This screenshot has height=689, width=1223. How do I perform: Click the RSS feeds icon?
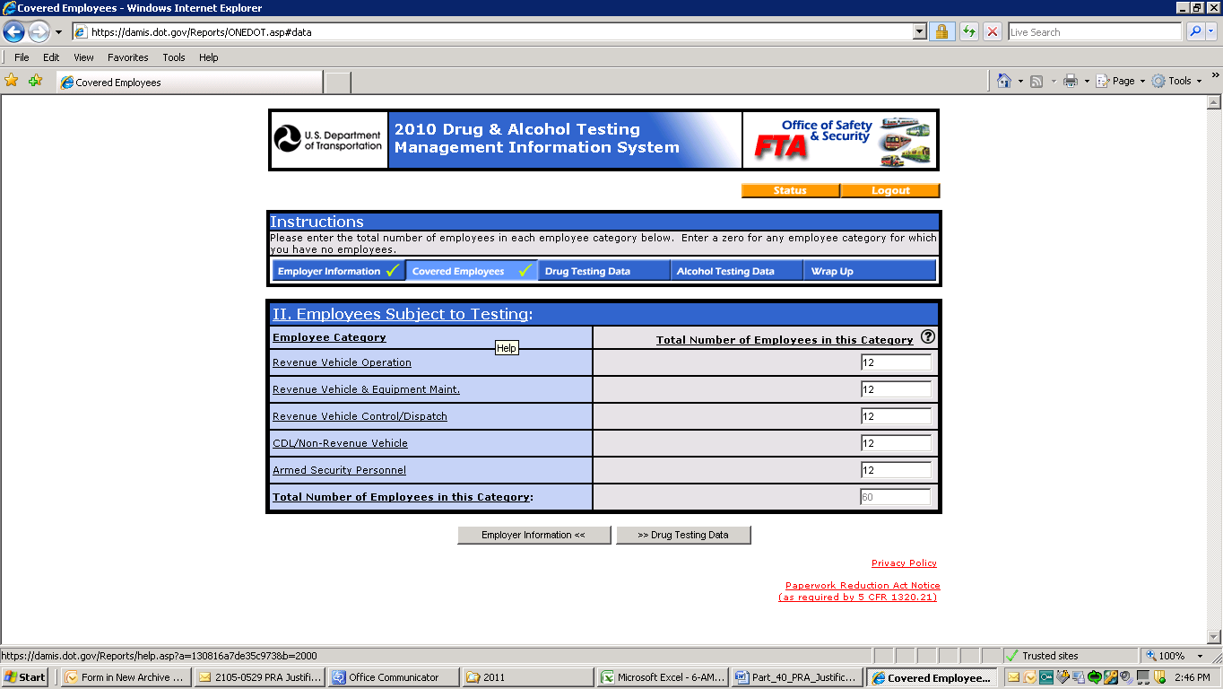(1037, 82)
